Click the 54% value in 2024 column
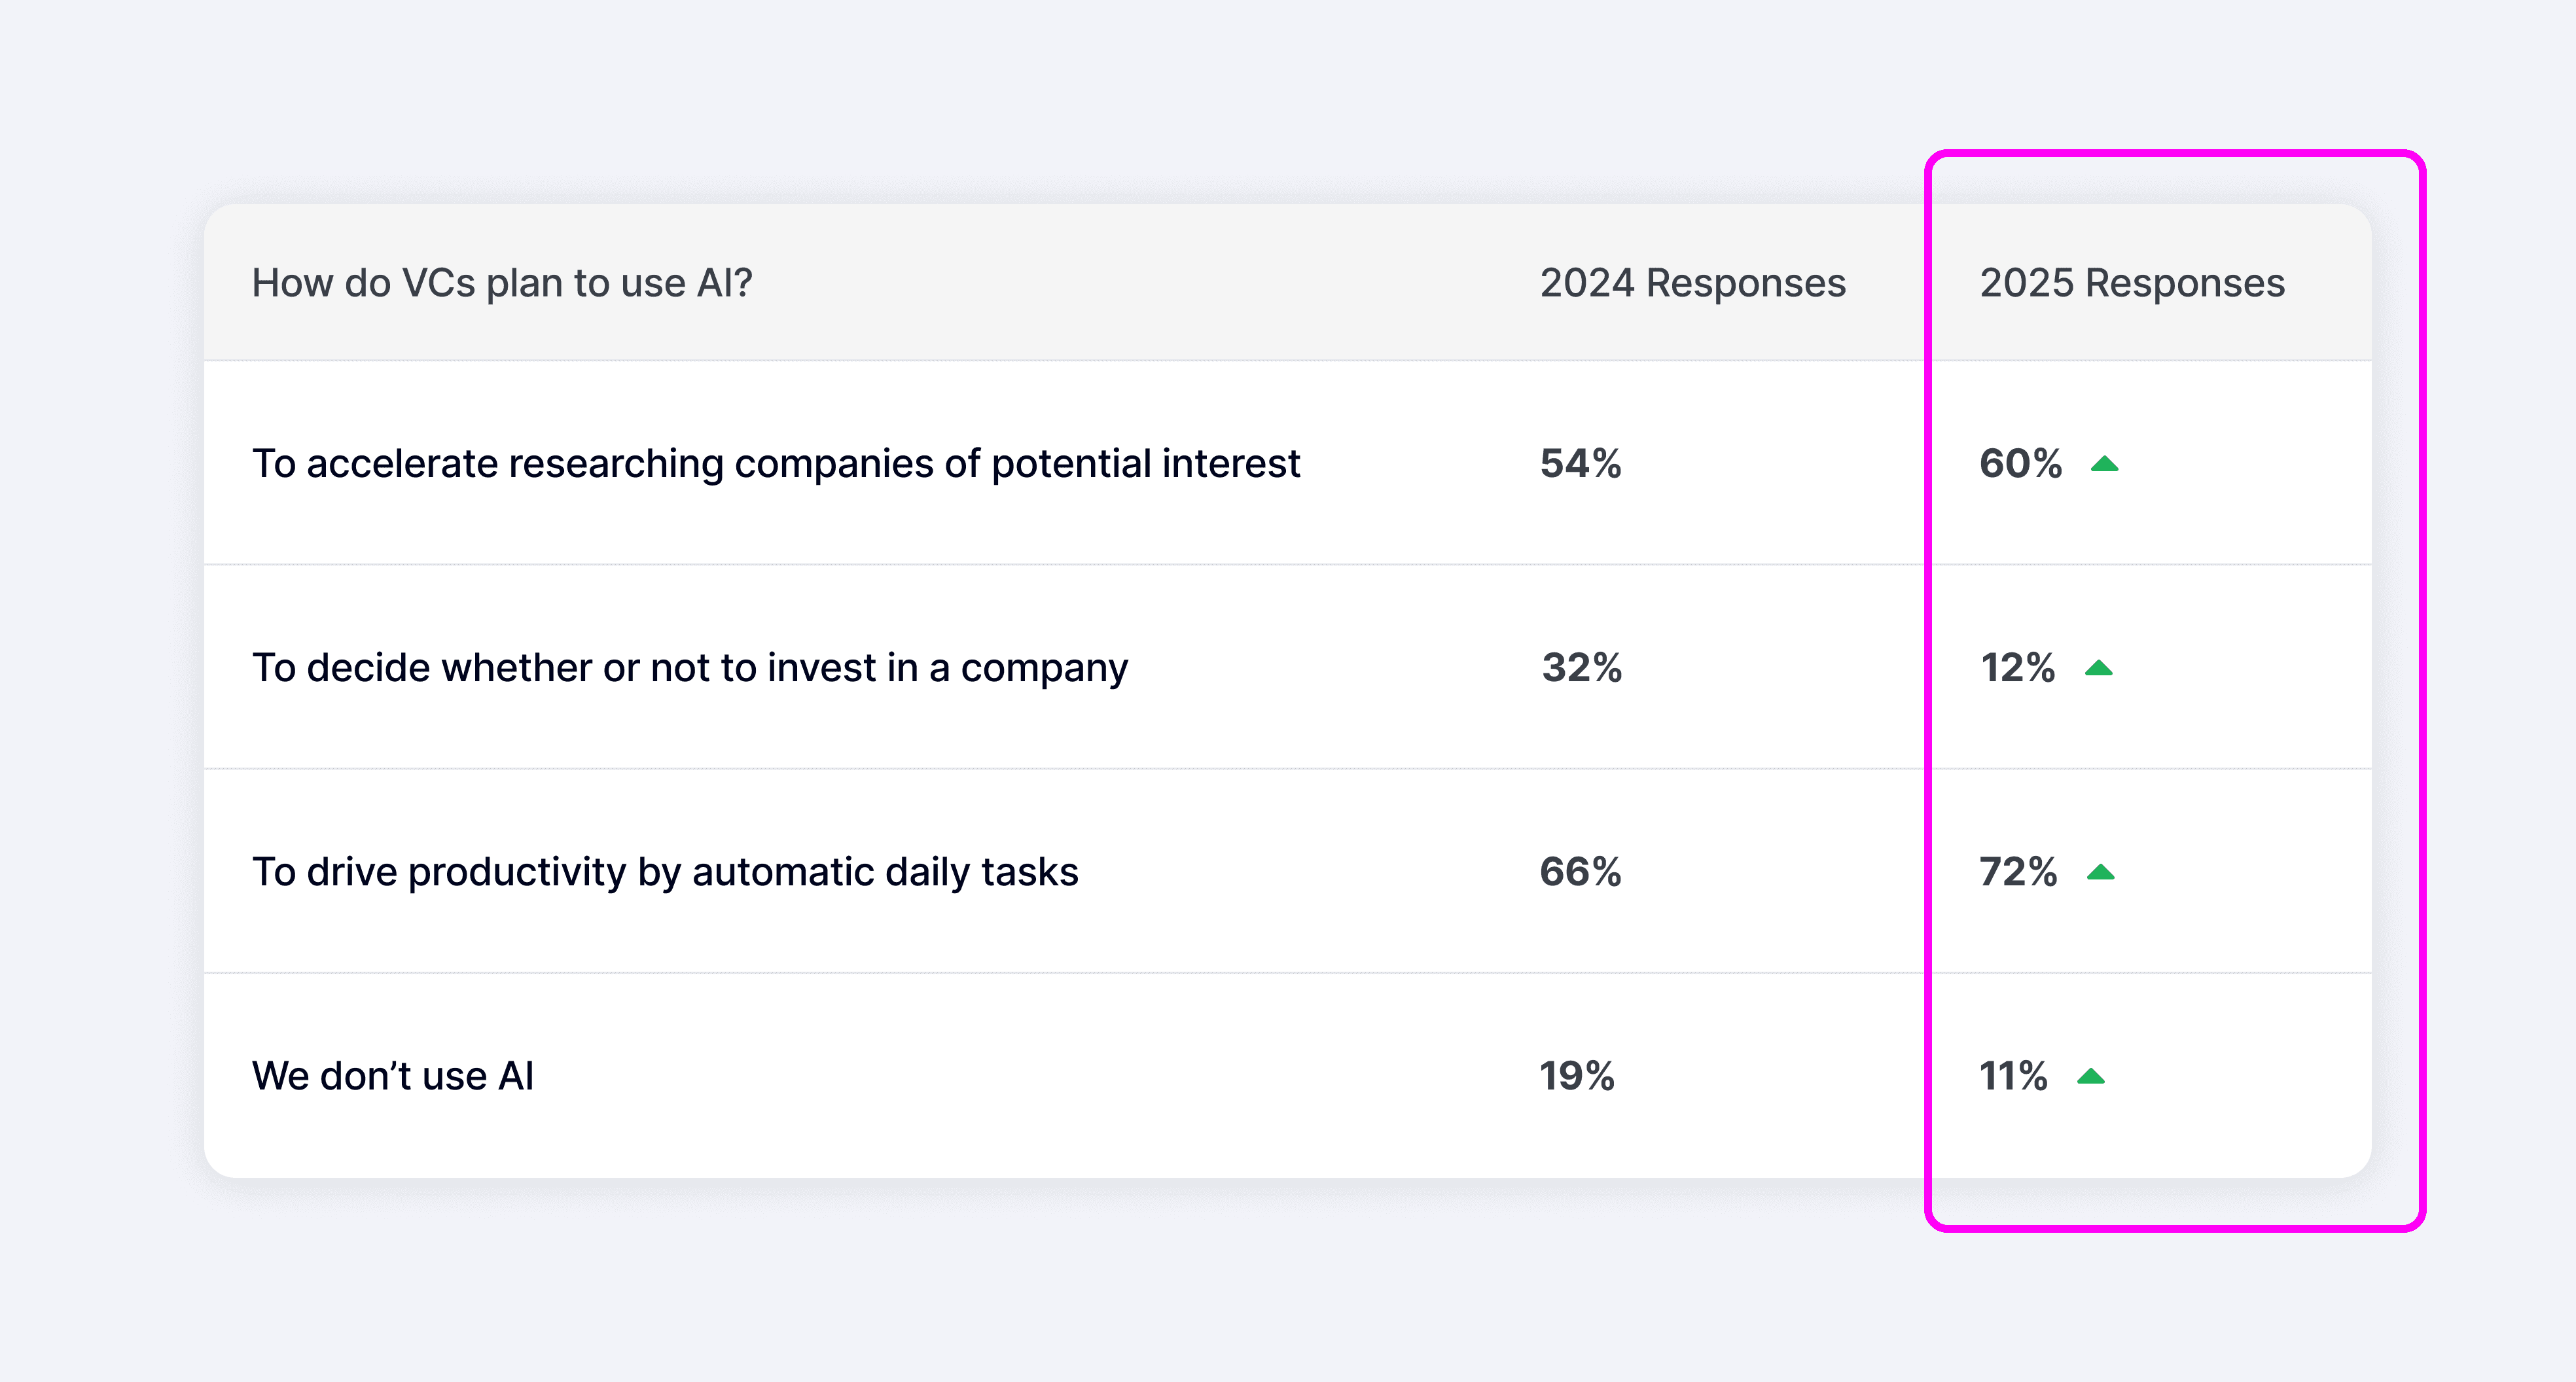 (x=1580, y=464)
